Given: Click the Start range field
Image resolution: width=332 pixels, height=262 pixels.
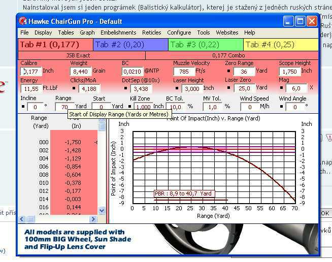Looking at the screenshot, I should 101,107.
